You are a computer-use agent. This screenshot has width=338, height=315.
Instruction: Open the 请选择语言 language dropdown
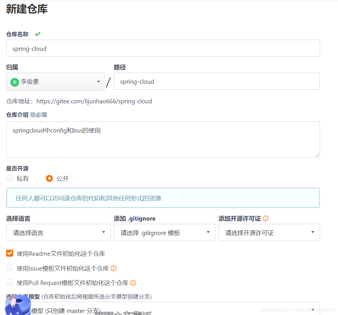[x=58, y=232]
